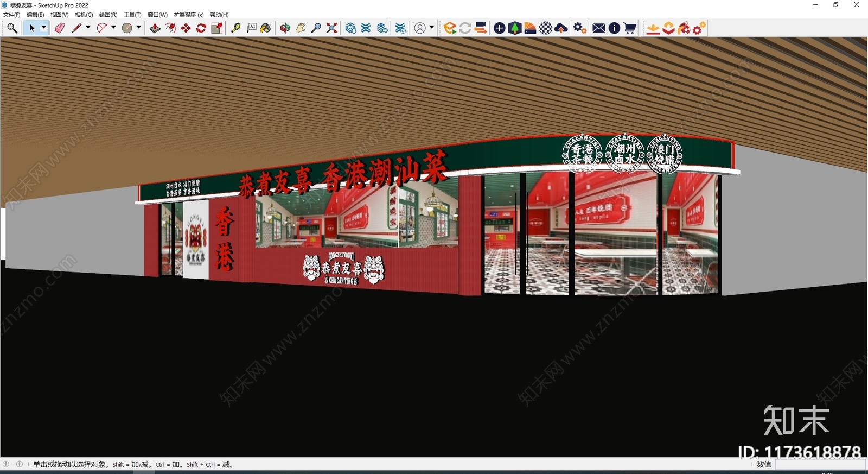Open the 相机(C) menu
The image size is (868, 474).
coord(84,15)
